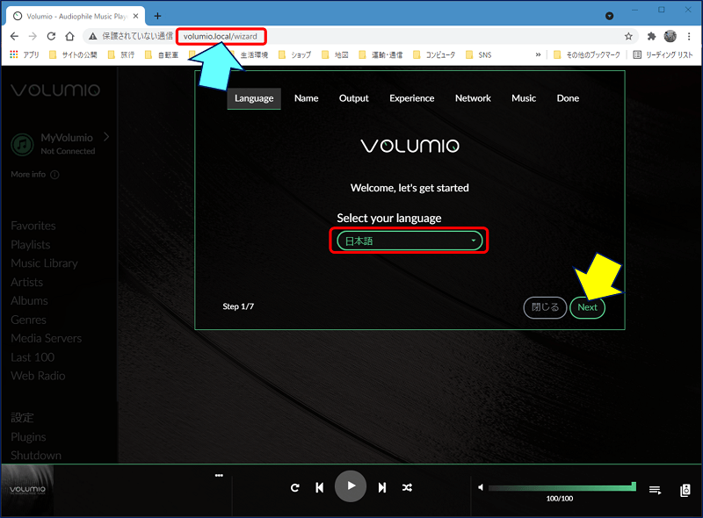The height and width of the screenshot is (518, 703).
Task: Open the browser home page
Action: (69, 36)
